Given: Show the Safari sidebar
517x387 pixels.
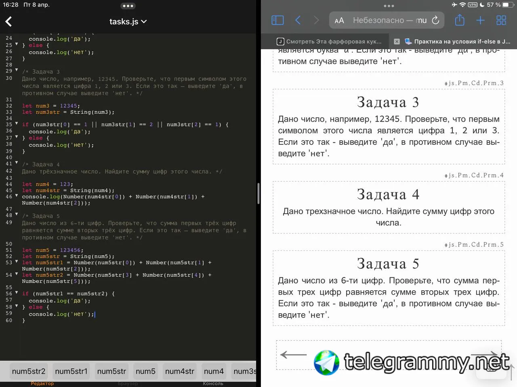Looking at the screenshot, I should 277,20.
